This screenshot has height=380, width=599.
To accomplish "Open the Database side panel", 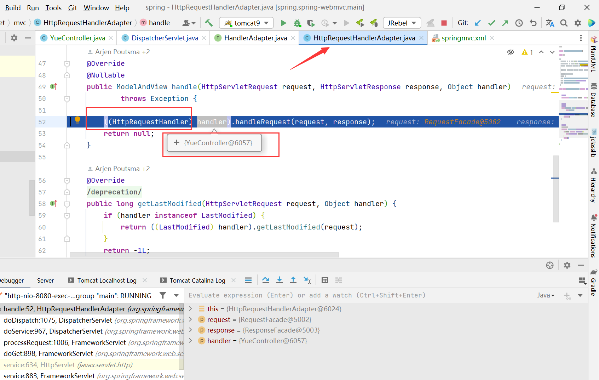I will click(x=594, y=100).
